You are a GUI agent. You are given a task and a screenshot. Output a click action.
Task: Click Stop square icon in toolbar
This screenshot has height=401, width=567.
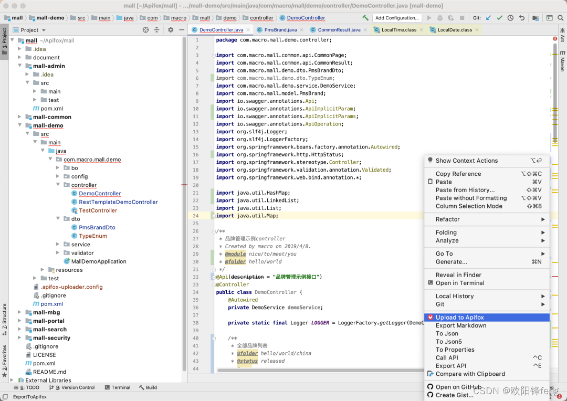coord(462,18)
